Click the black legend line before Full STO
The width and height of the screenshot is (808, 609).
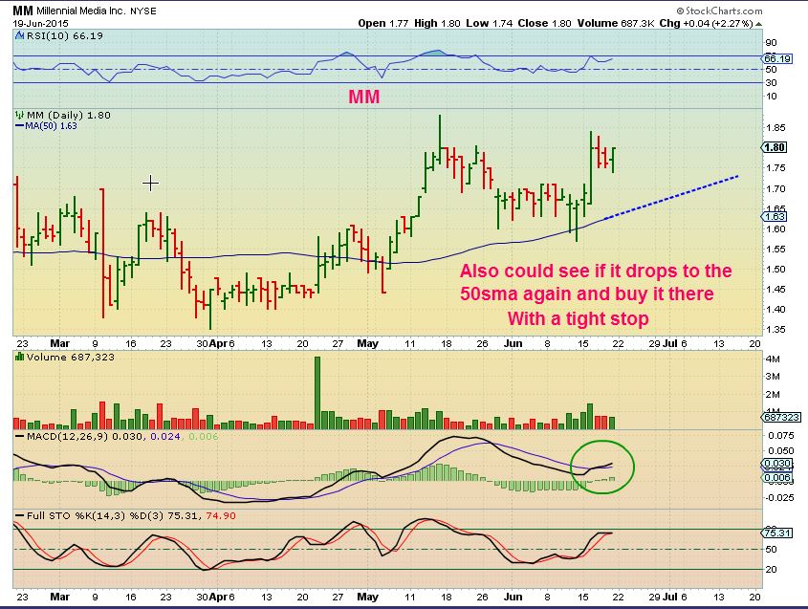point(19,515)
